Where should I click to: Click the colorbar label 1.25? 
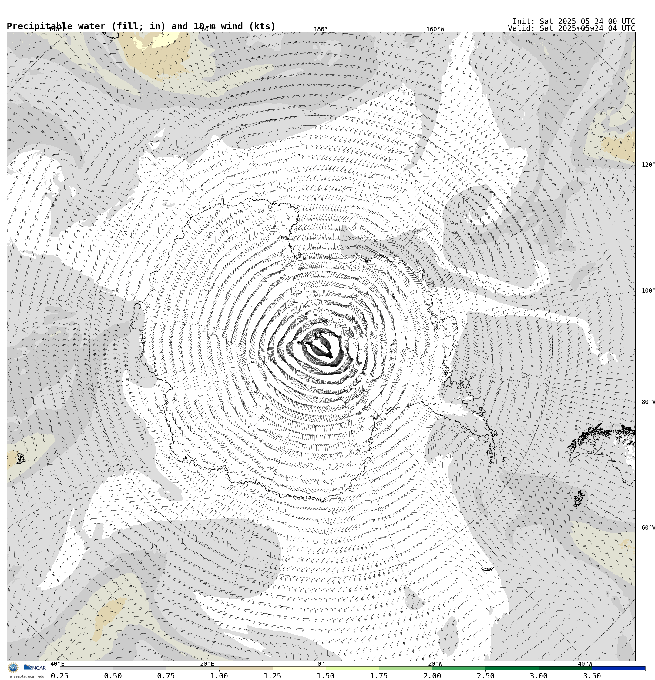(x=273, y=676)
